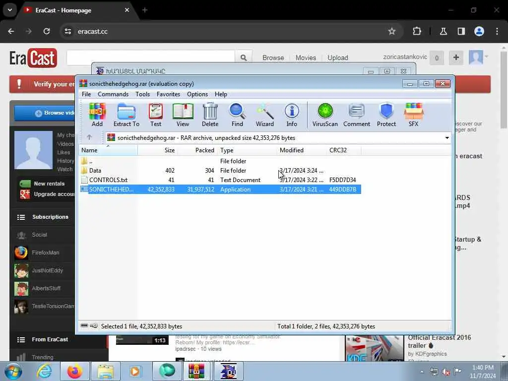This screenshot has width=508, height=381.
Task: Click the zoricastankovic username
Action: pyautogui.click(x=405, y=57)
